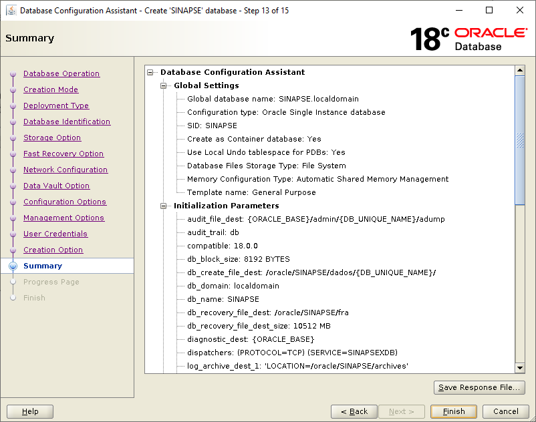The image size is (536, 422).
Task: Select the db_create_file_dest row
Action: point(311,272)
